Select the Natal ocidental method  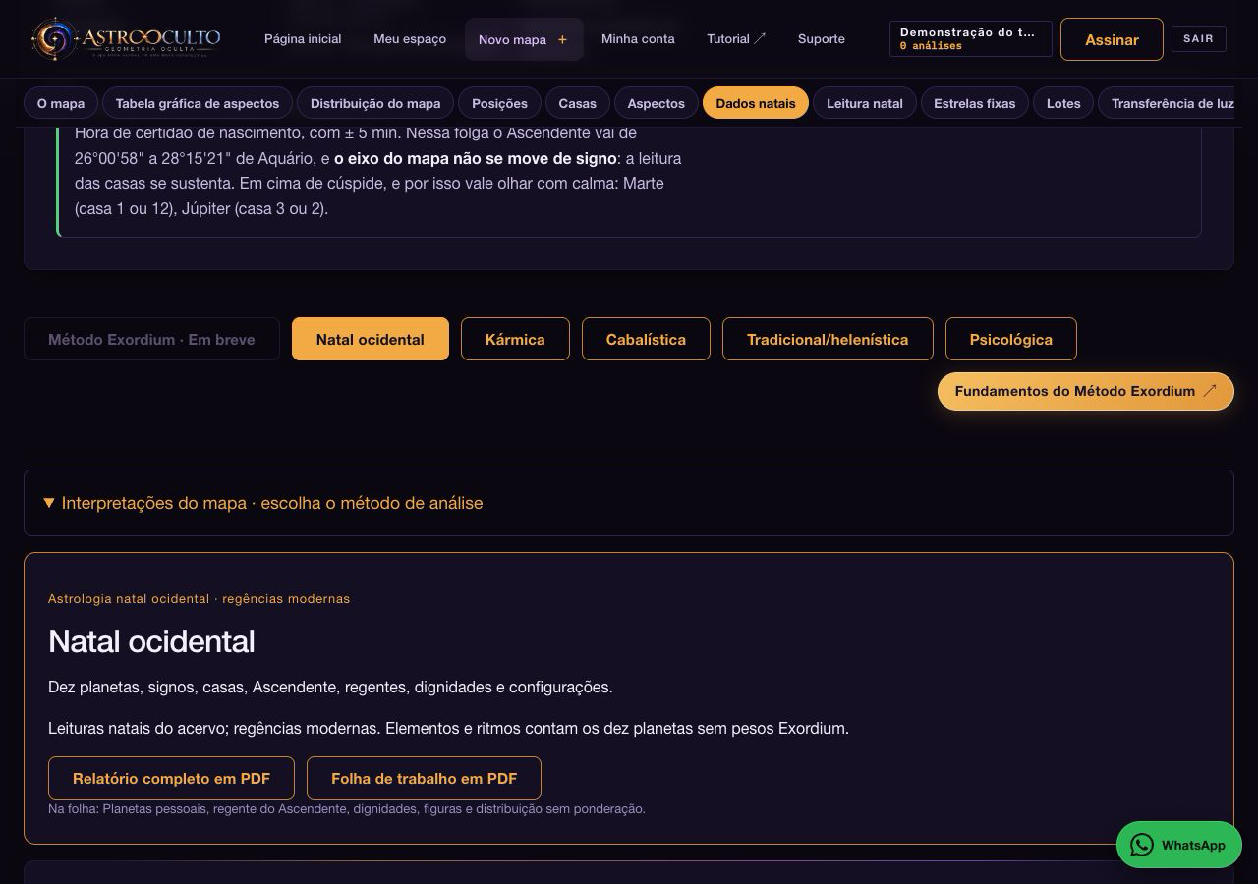click(x=371, y=339)
